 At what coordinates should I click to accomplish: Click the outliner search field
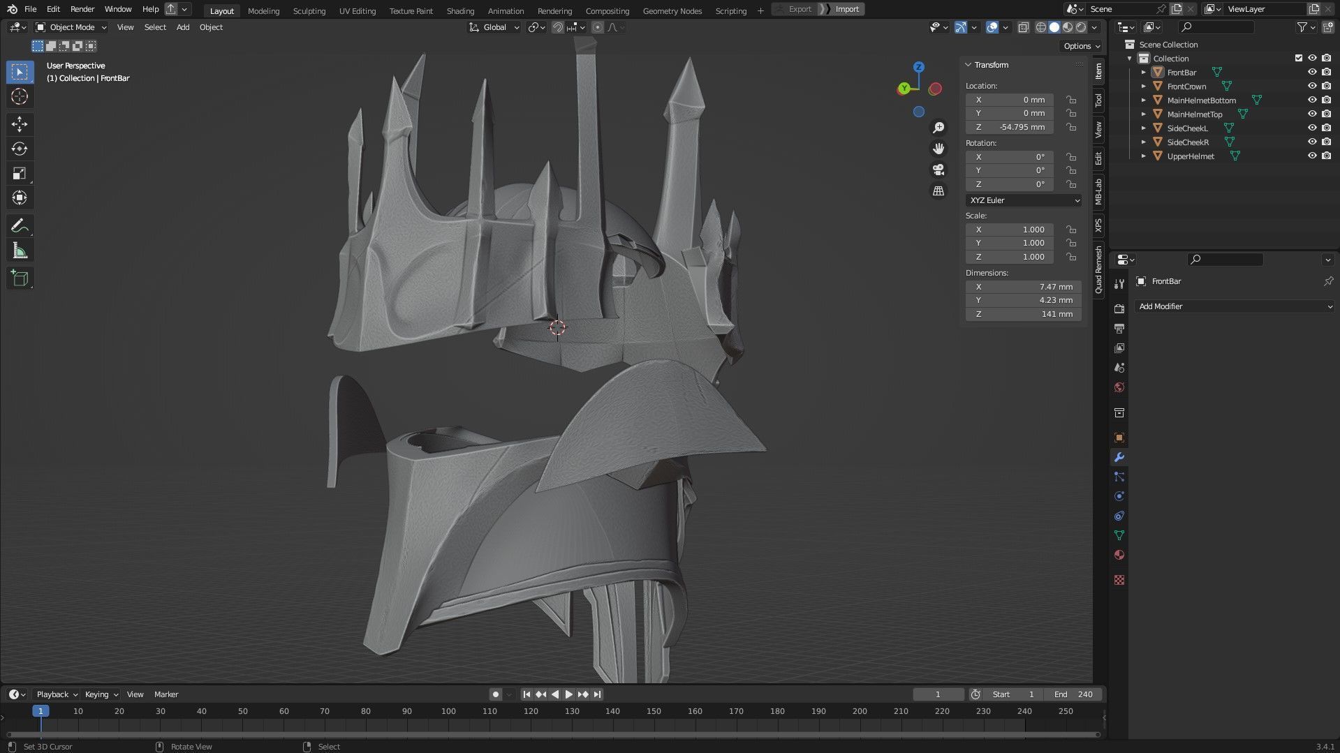pyautogui.click(x=1216, y=27)
